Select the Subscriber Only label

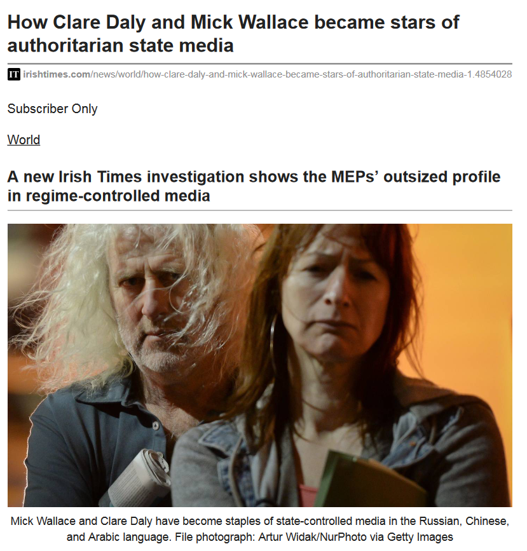[x=52, y=109]
